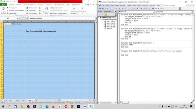Click the fx button beside the formula bar

(27, 18)
